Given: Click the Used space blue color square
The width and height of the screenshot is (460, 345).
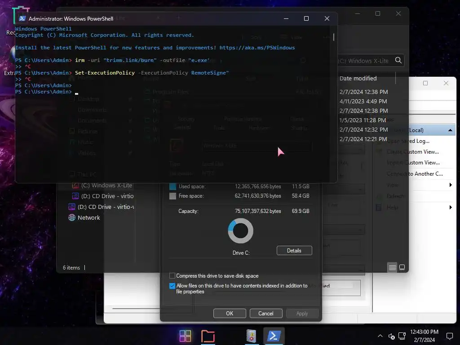Looking at the screenshot, I should tap(173, 186).
